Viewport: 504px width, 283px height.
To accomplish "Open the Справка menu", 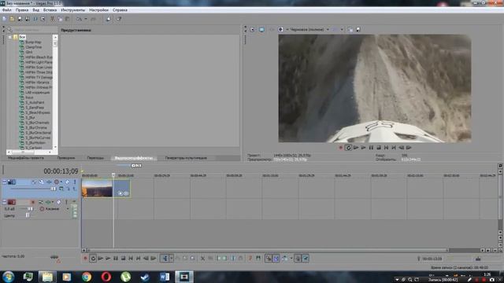I will (x=120, y=10).
